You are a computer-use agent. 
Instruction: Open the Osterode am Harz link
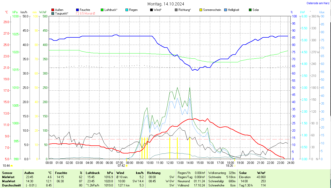[317, 3]
